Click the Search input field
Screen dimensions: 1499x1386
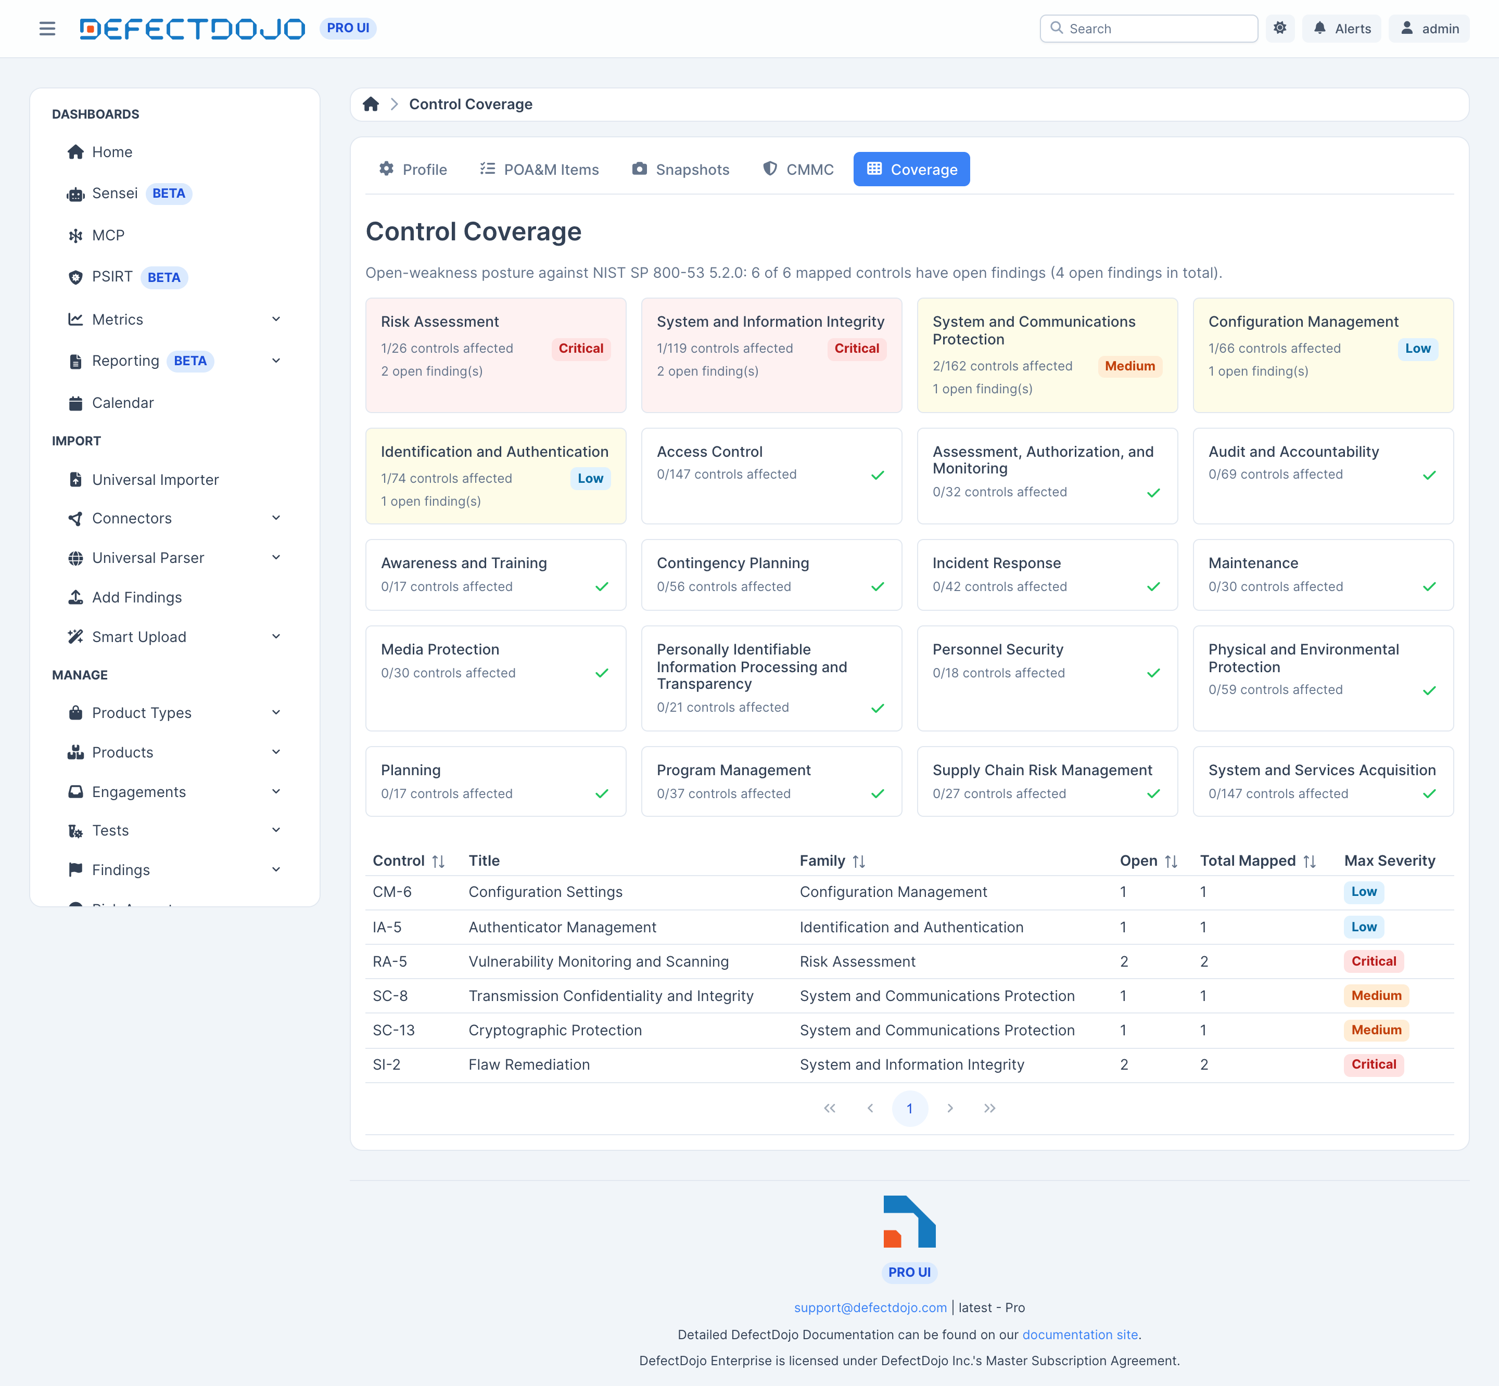click(x=1149, y=29)
